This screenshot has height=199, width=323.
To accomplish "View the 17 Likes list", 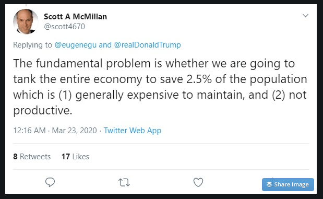I will pos(75,157).
